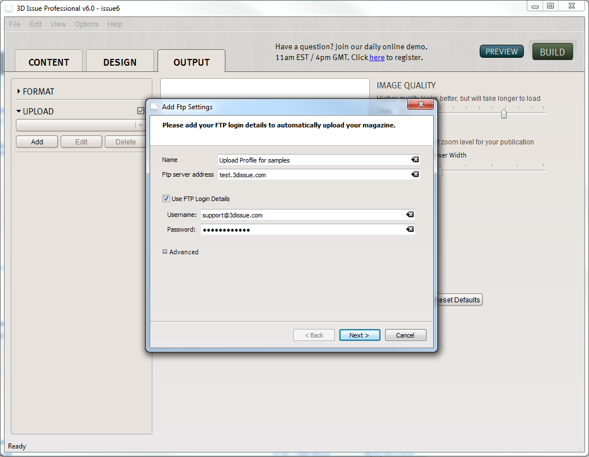
Task: Click the clear icon in Username field
Action: 409,215
